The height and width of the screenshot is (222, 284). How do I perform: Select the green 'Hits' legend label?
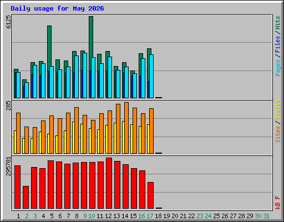pyautogui.click(x=277, y=23)
